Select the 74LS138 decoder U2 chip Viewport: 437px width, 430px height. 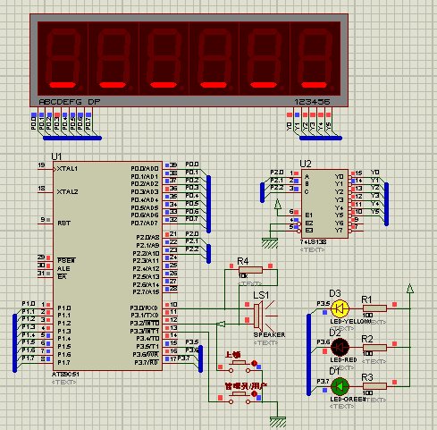[324, 204]
